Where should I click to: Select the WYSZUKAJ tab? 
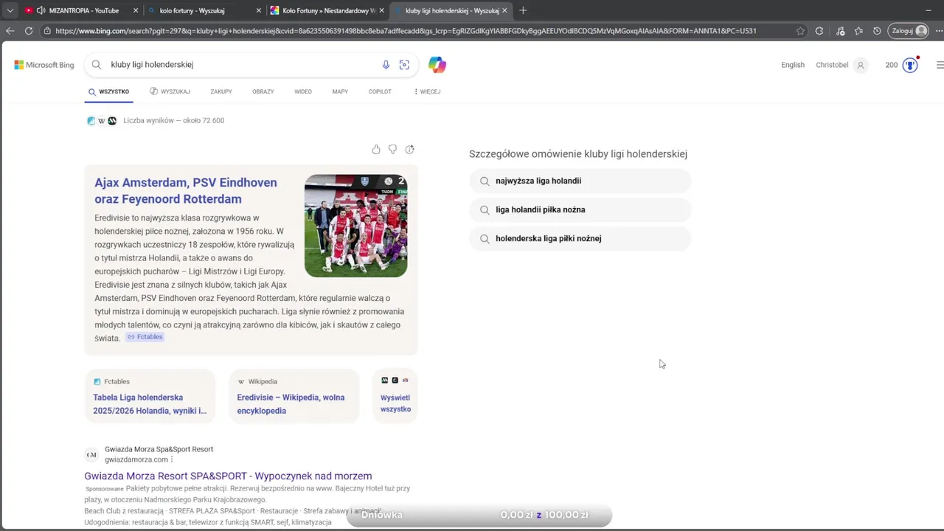pos(170,91)
